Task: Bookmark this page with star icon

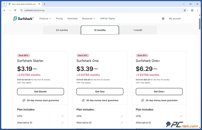Action: coord(185,10)
